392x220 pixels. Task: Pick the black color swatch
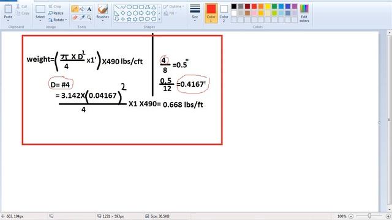pyautogui.click(x=234, y=7)
